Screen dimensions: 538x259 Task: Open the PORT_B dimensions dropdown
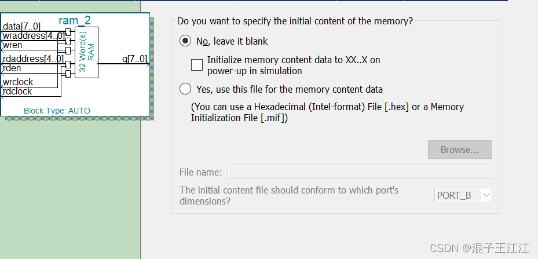click(463, 195)
